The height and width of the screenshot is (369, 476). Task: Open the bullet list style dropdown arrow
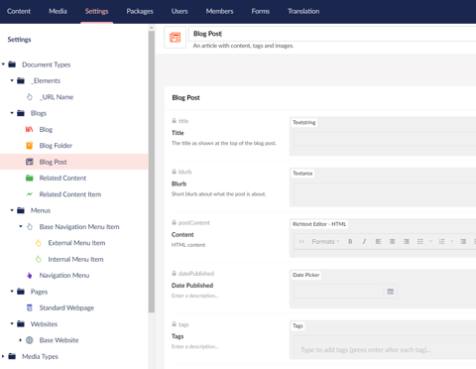pos(430,241)
